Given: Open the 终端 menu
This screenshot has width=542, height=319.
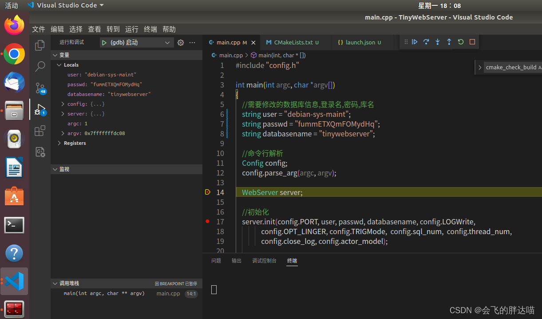Looking at the screenshot, I should tap(150, 29).
